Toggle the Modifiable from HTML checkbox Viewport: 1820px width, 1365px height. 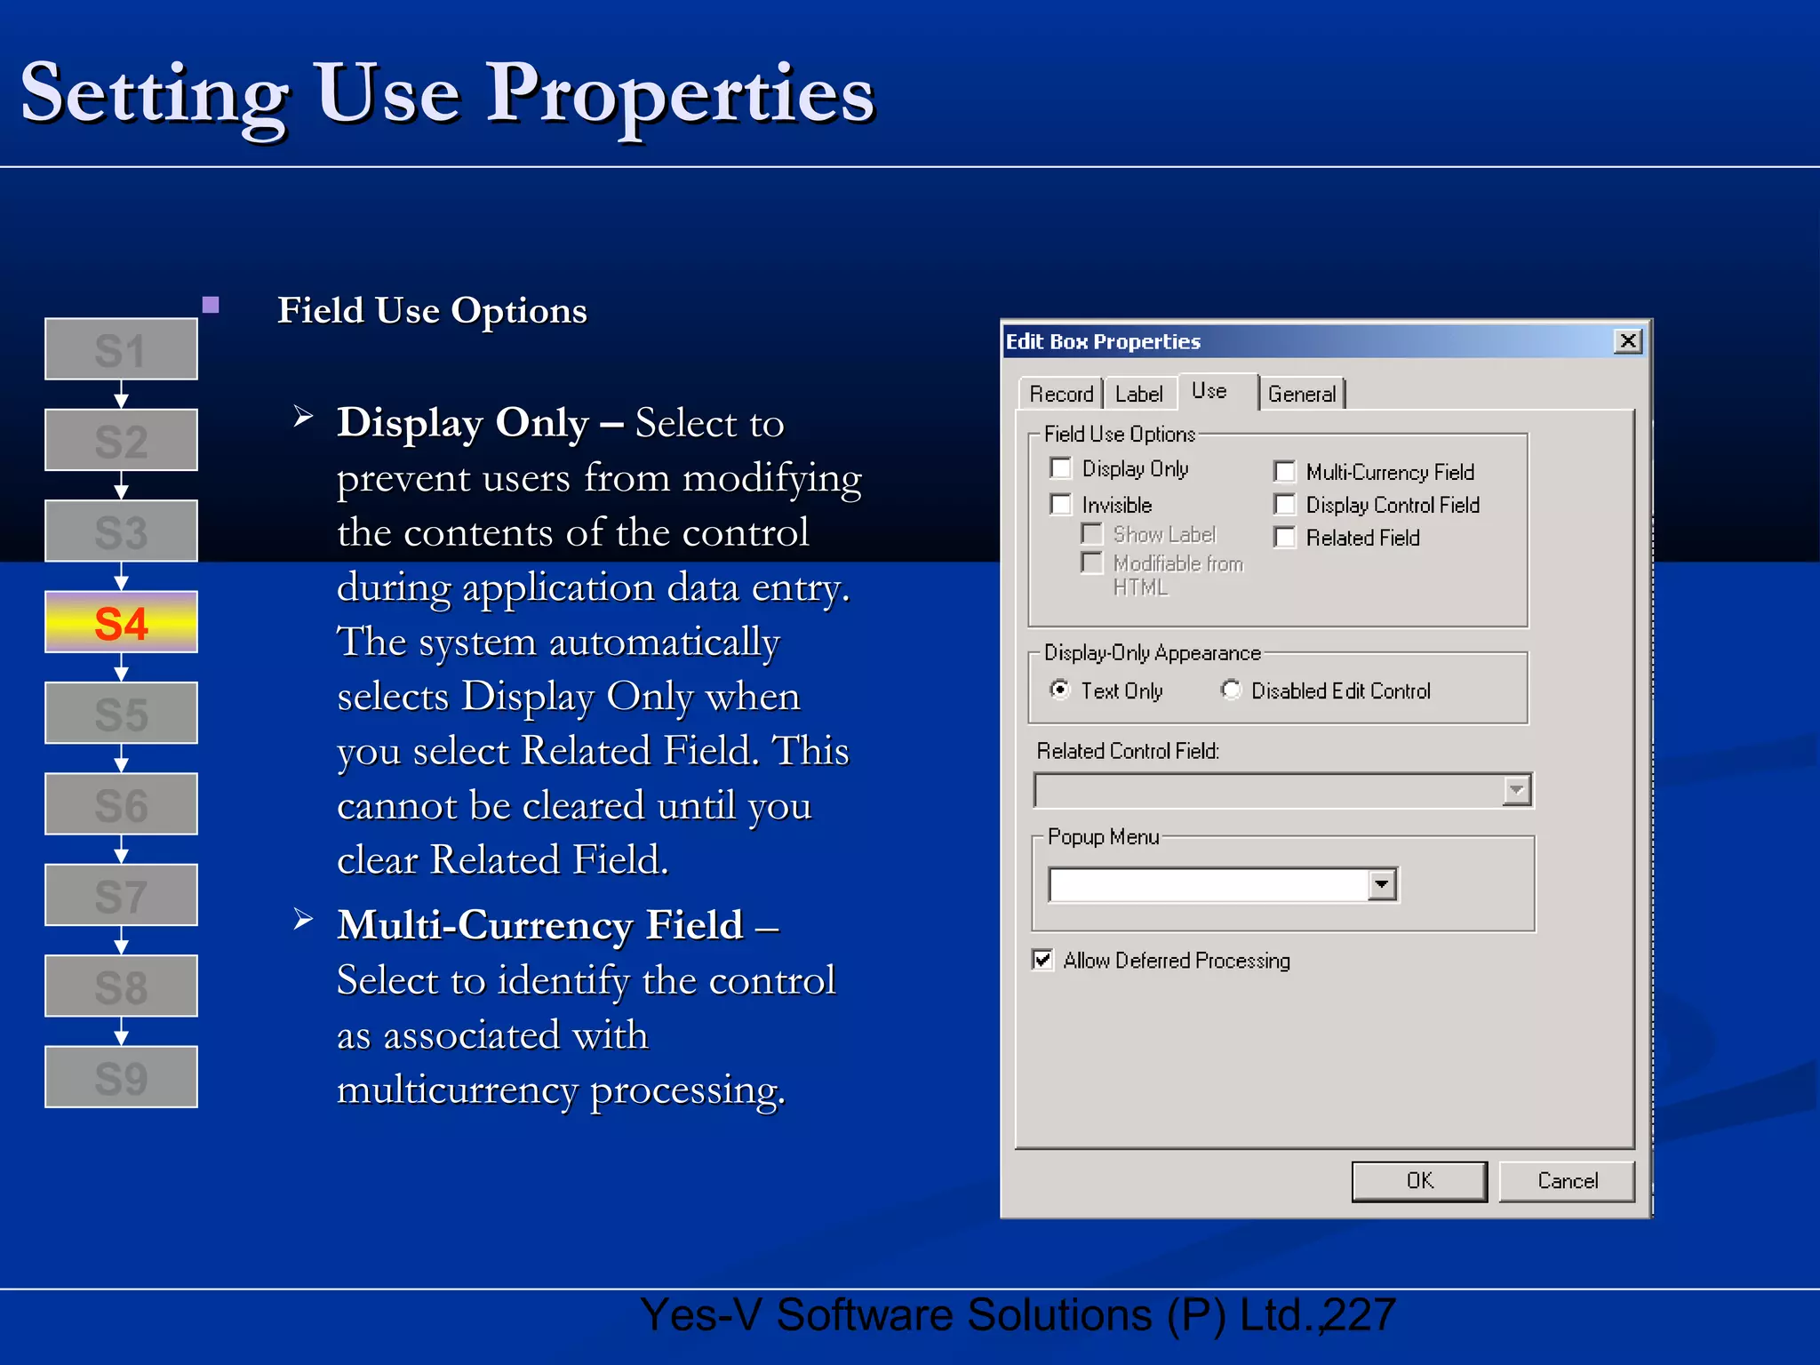(x=1092, y=563)
